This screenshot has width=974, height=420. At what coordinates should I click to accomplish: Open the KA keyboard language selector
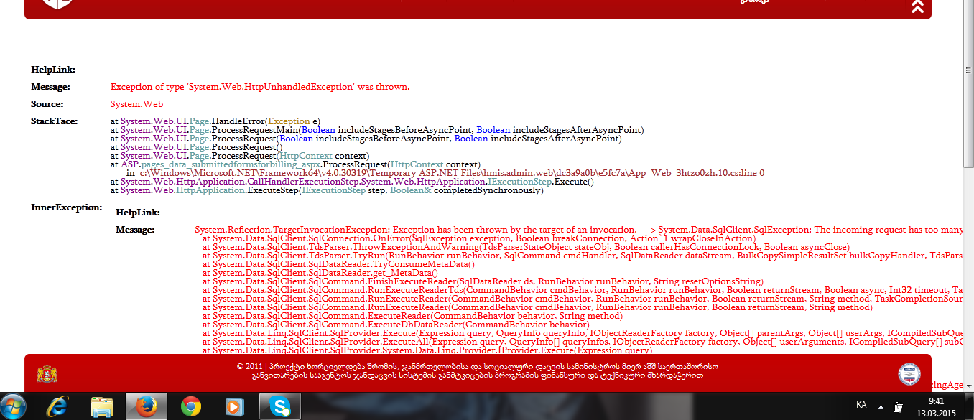coord(861,405)
